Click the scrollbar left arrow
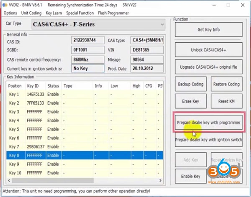The width and height of the screenshot is (251, 197). (9, 181)
